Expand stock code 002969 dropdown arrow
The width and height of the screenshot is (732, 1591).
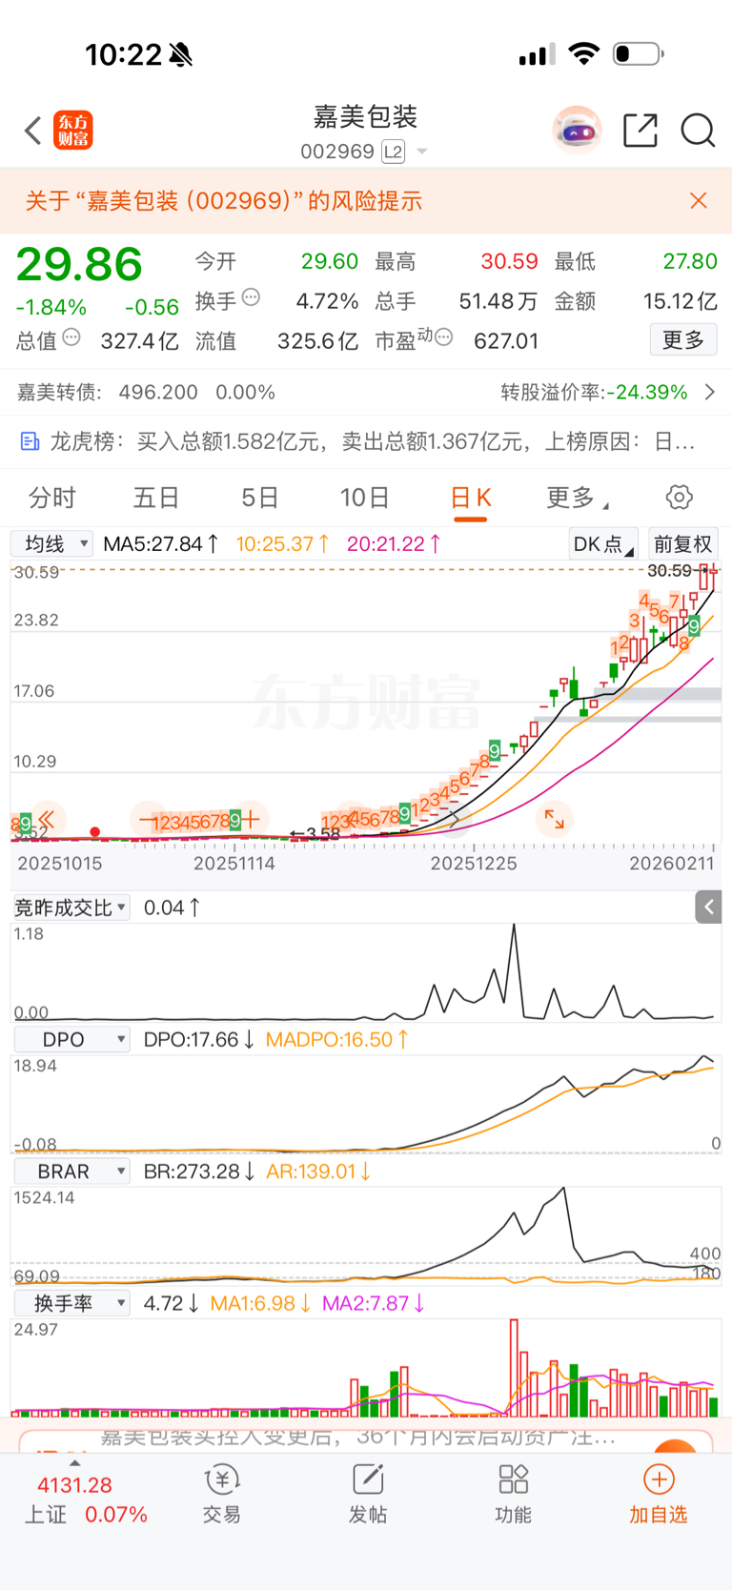(421, 152)
